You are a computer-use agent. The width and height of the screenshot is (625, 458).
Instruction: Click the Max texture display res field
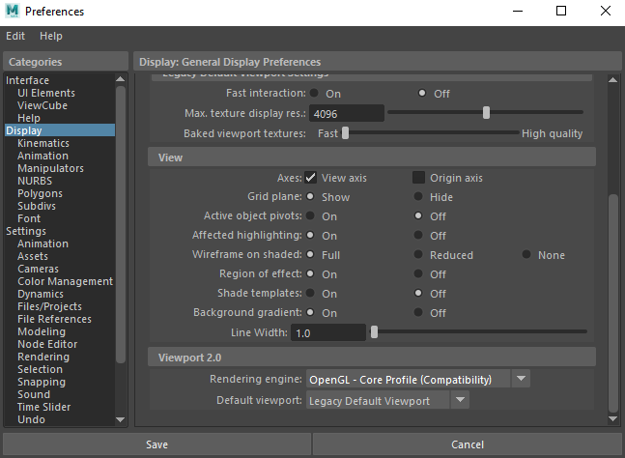(x=347, y=114)
